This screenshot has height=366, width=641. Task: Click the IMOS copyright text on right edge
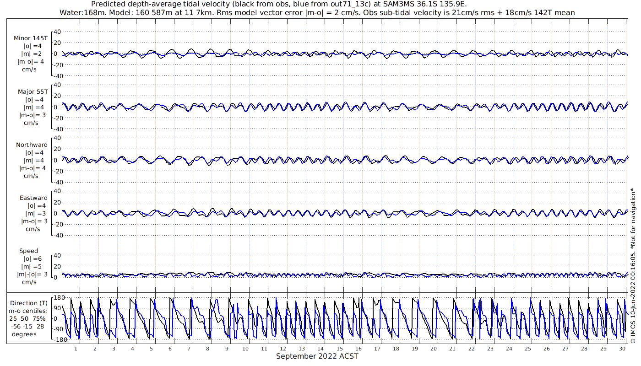point(633,265)
